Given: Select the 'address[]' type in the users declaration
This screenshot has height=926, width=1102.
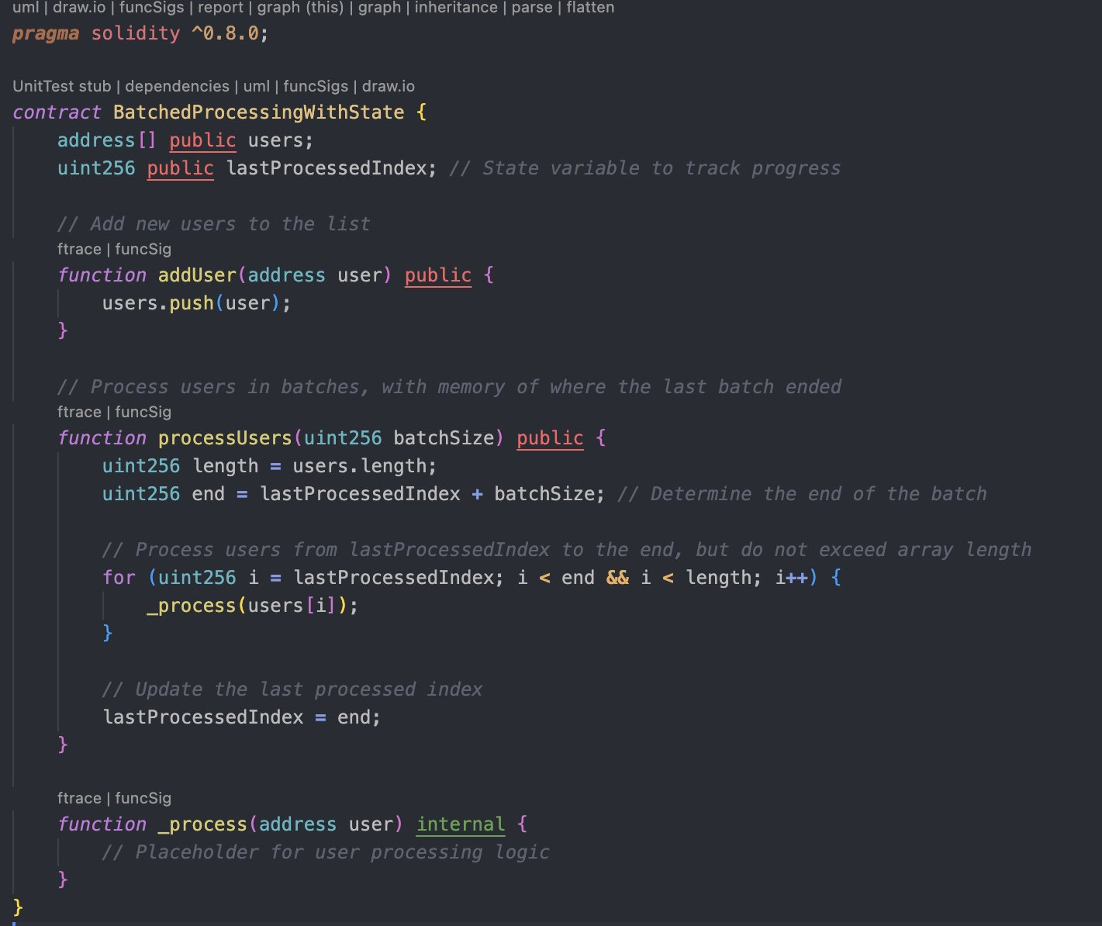Looking at the screenshot, I should 107,140.
